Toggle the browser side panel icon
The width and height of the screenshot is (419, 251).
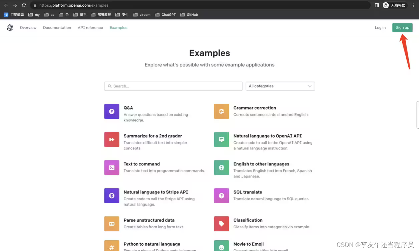[377, 5]
